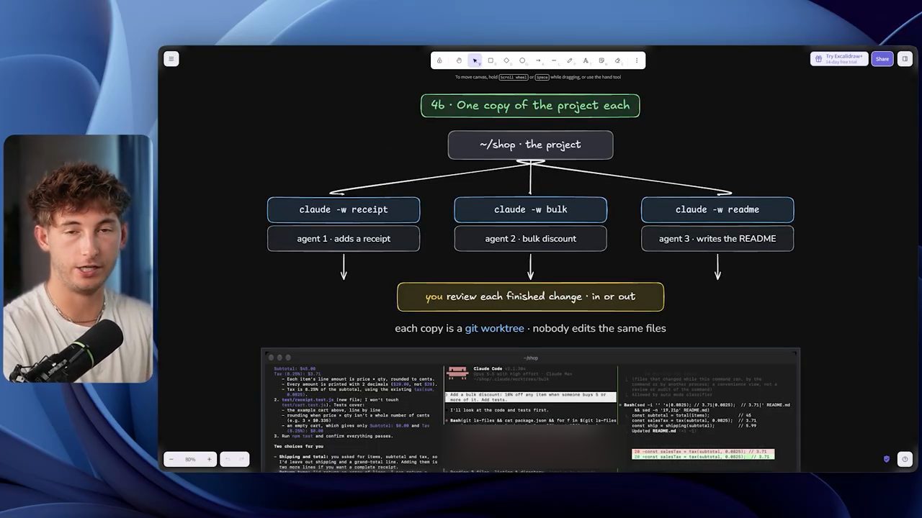This screenshot has height=518, width=922.
Task: Select 'agent 2 · bulk discount' box
Action: (531, 239)
